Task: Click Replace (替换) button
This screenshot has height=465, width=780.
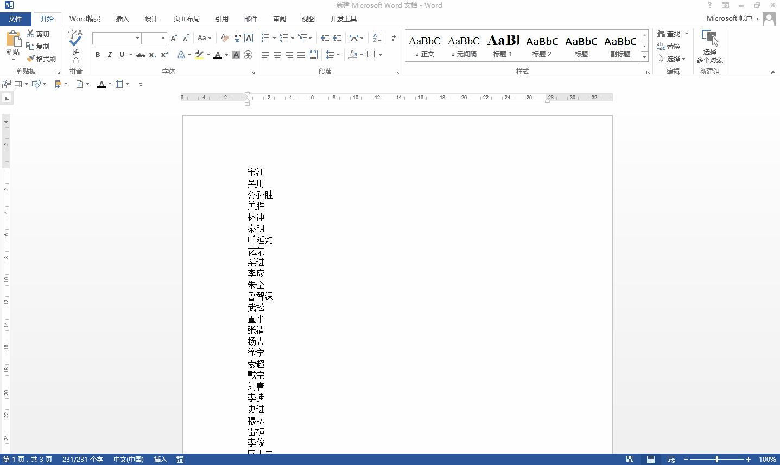Action: click(x=669, y=46)
